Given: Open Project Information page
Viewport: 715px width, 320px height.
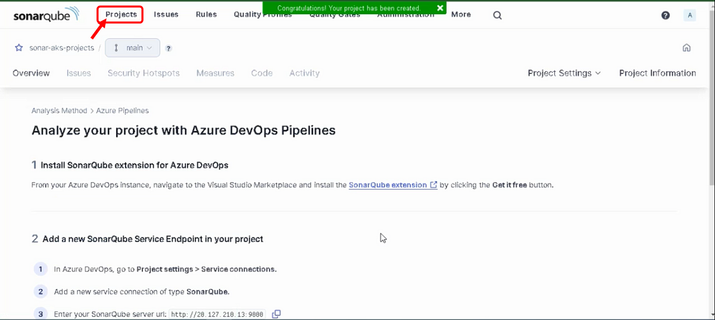Looking at the screenshot, I should (657, 73).
